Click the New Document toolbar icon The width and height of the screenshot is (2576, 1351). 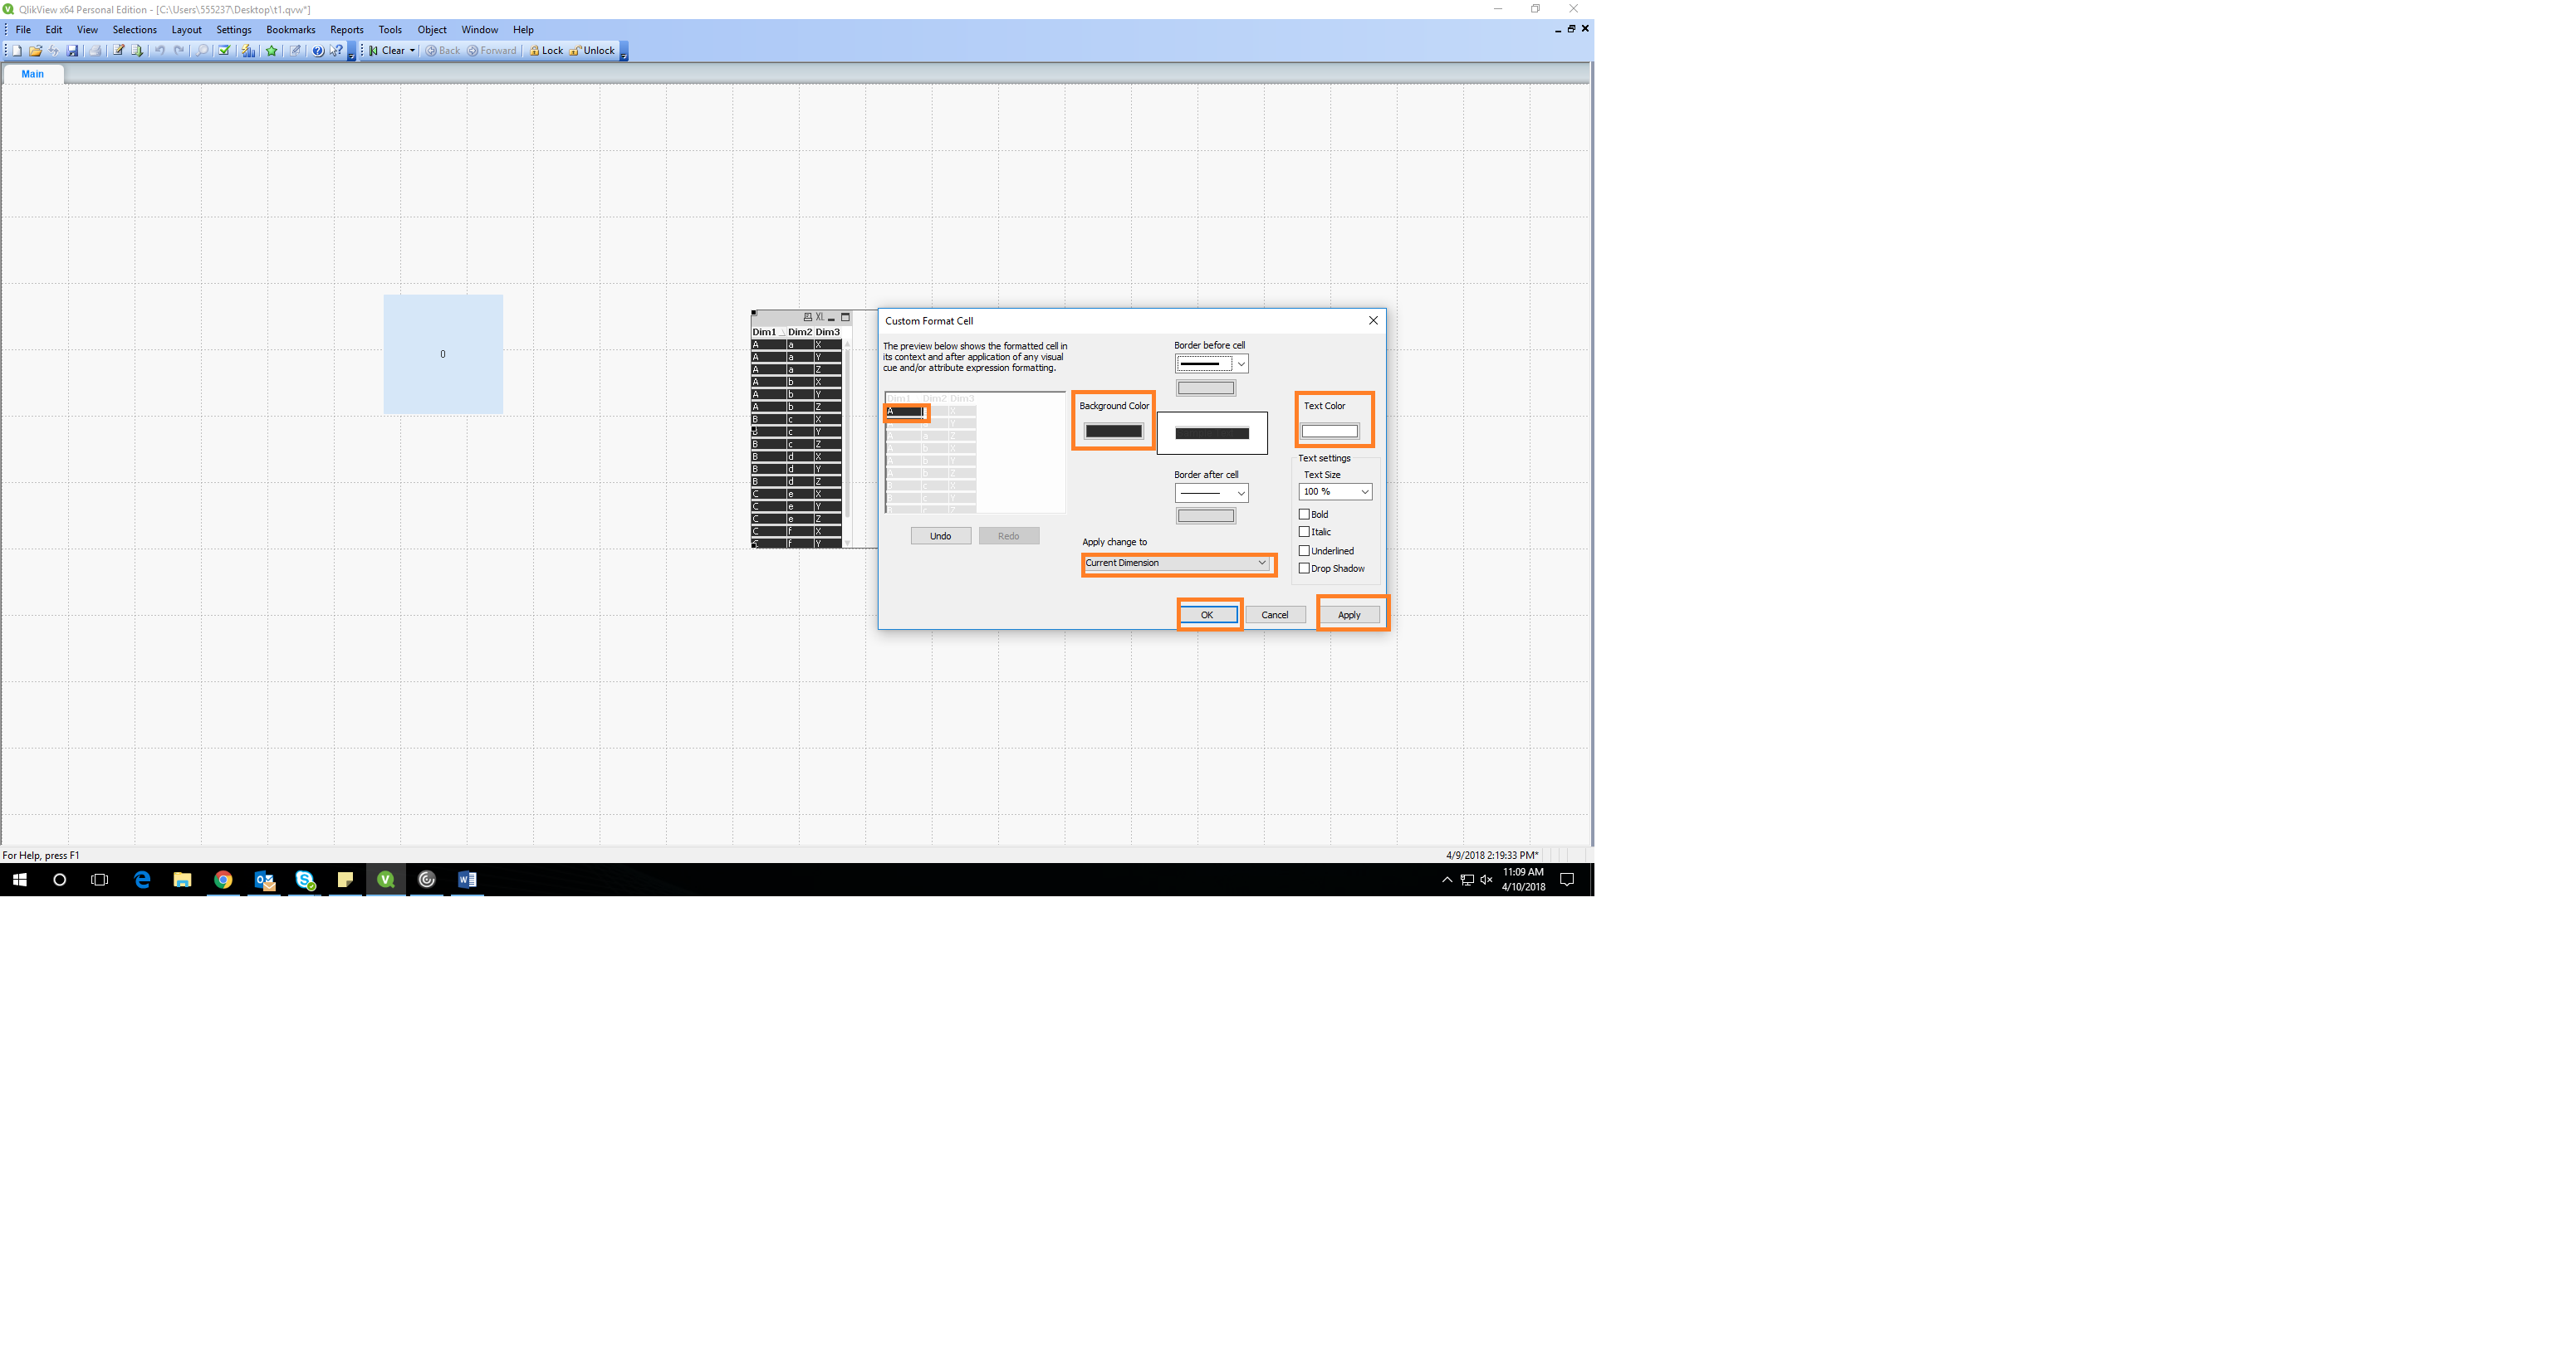(x=17, y=50)
